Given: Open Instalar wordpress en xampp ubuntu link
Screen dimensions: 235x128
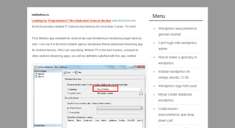Looking at the screenshot, I should pos(174,74).
